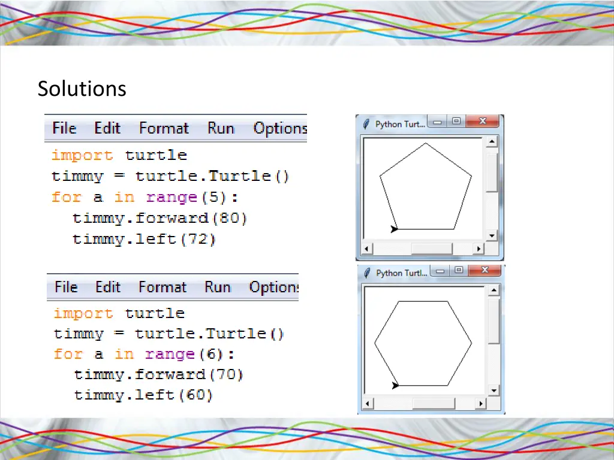Click the scroll-up arrow in the pentagon window
The image size is (614, 460).
[x=492, y=141]
